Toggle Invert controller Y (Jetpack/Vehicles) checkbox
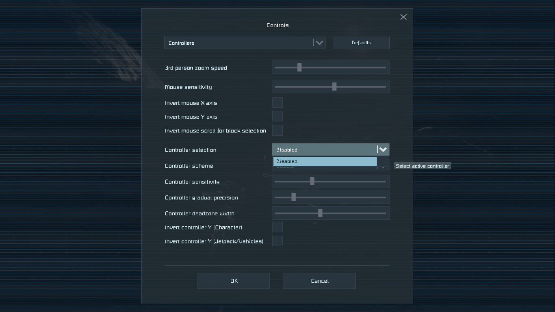 click(277, 241)
